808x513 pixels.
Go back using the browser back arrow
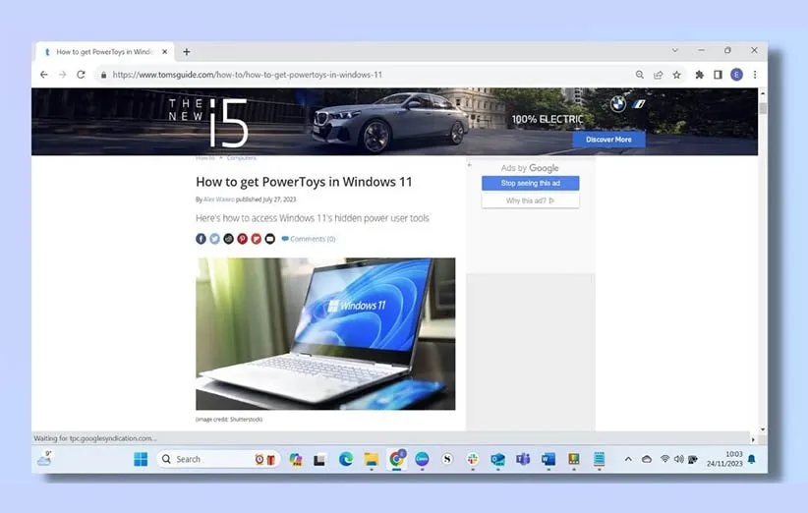(x=44, y=75)
